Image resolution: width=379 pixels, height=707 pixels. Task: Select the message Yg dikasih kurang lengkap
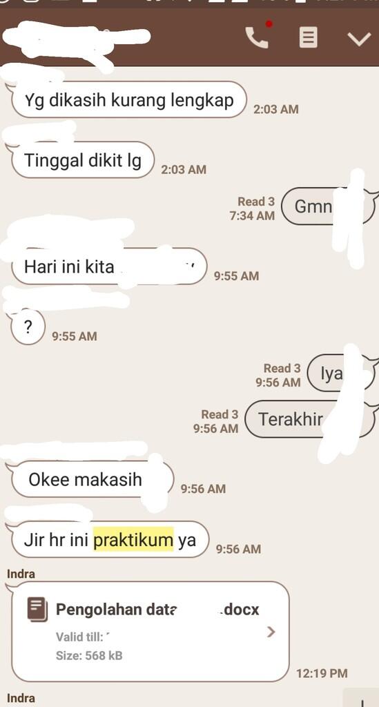(x=129, y=99)
